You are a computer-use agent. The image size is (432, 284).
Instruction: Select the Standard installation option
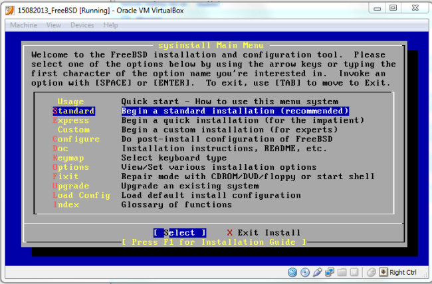coord(74,111)
